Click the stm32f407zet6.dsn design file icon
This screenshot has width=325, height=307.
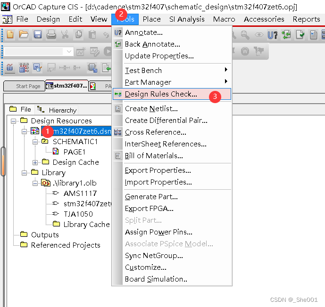(x=35, y=131)
